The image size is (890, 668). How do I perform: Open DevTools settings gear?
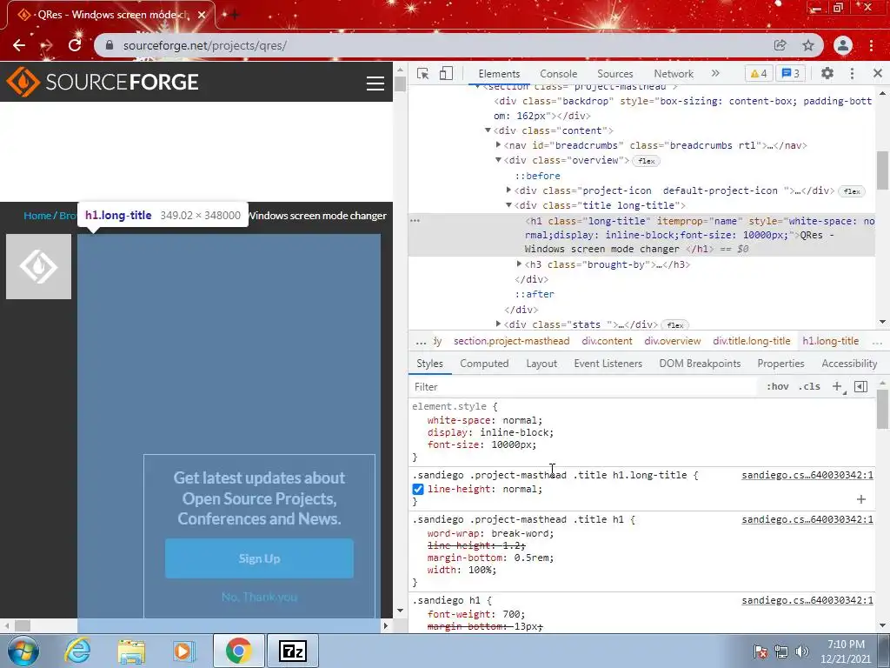pos(827,73)
